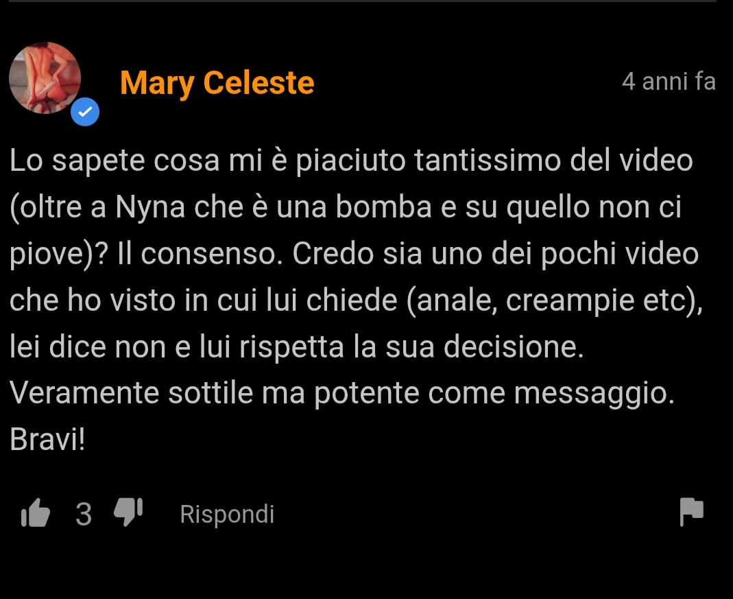Screen dimensions: 733x599
Task: Click the word 'Bravi!' ending the comment
Action: click(47, 440)
